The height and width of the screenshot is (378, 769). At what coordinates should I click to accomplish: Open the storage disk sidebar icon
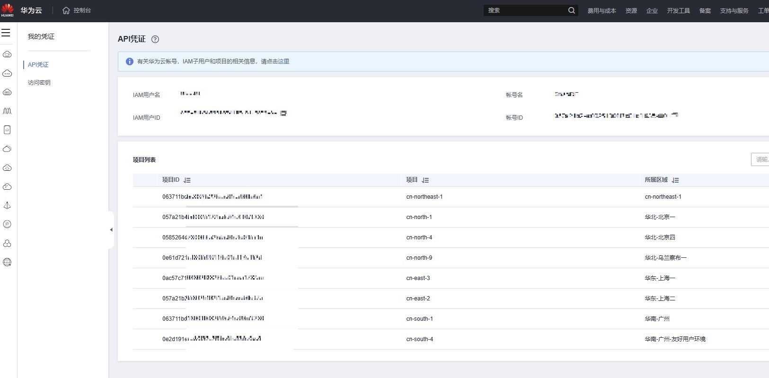7,130
